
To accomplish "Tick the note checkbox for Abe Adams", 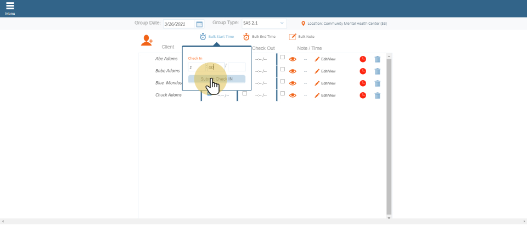I will (283, 57).
